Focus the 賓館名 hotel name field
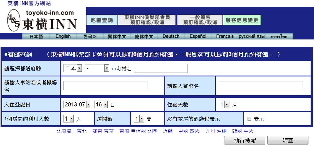This screenshot has width=314, height=147. [x=261, y=86]
